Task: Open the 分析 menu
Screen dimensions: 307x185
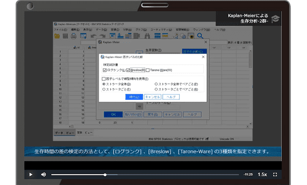Action: click(127, 30)
